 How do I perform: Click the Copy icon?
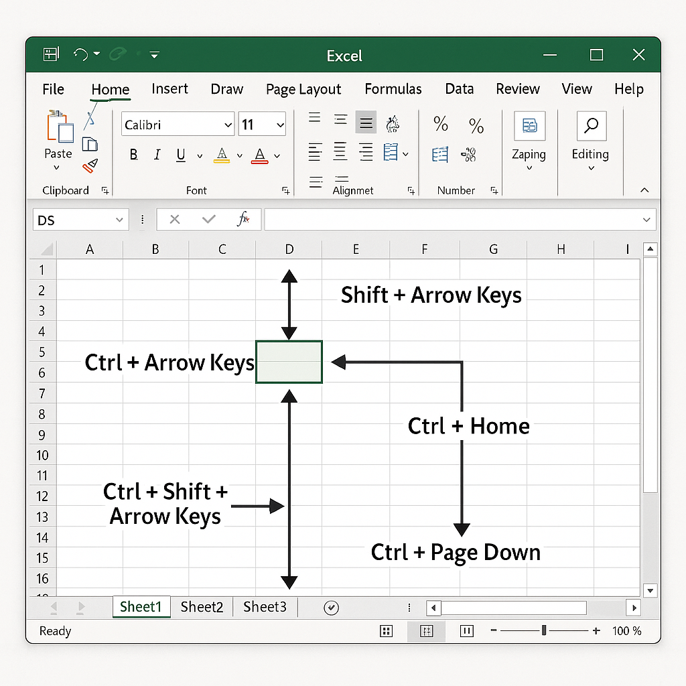[x=90, y=145]
